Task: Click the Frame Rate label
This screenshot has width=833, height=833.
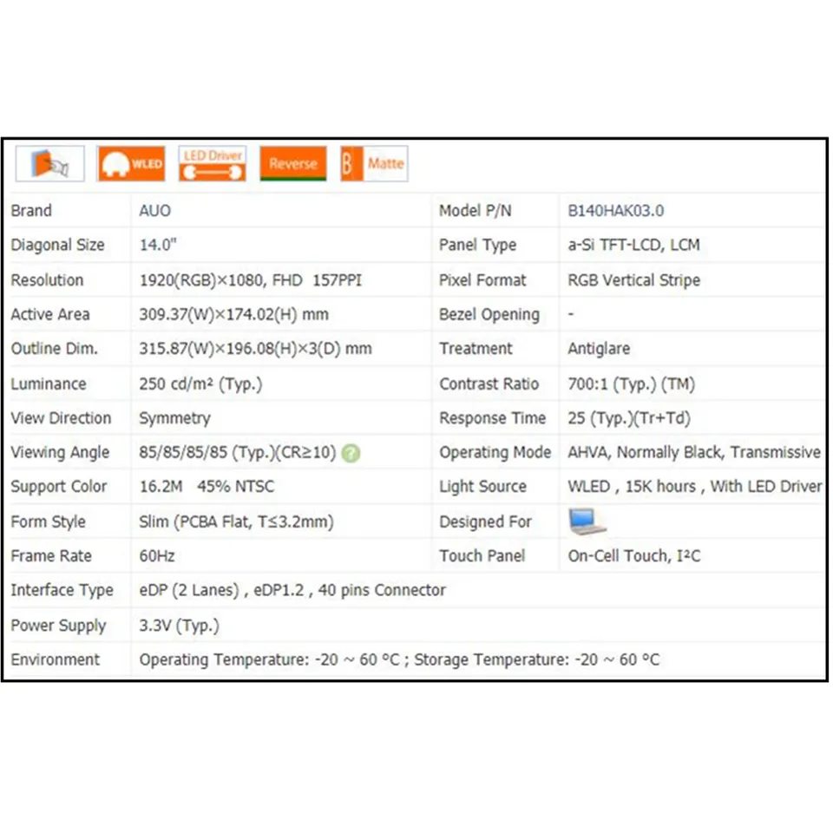Action: [51, 556]
